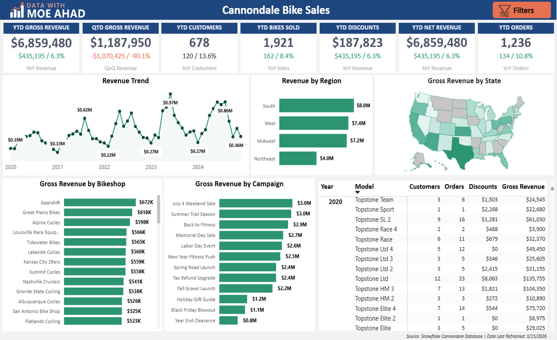Click the Topstone HM 3 model row
Screen dimensions: 557x340
450,289
